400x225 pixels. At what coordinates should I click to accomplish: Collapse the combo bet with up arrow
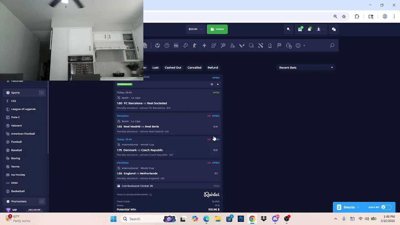(x=218, y=84)
